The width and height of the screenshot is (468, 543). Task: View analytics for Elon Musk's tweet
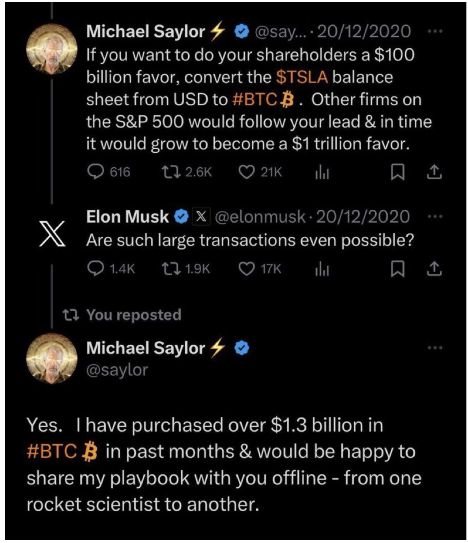[x=322, y=269]
